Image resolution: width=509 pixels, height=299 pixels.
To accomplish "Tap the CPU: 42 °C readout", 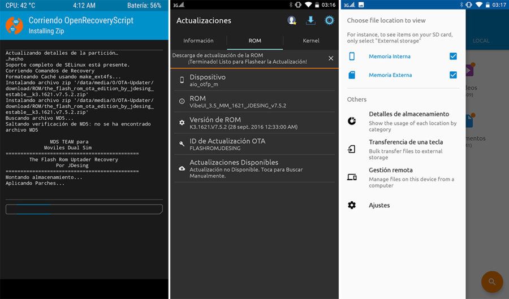I will coord(20,5).
